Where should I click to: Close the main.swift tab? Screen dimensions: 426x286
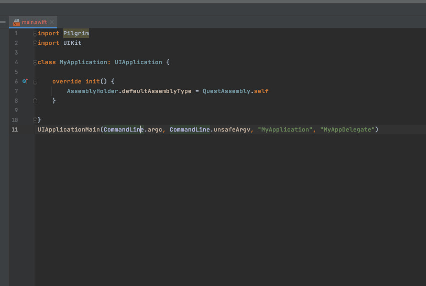click(52, 21)
